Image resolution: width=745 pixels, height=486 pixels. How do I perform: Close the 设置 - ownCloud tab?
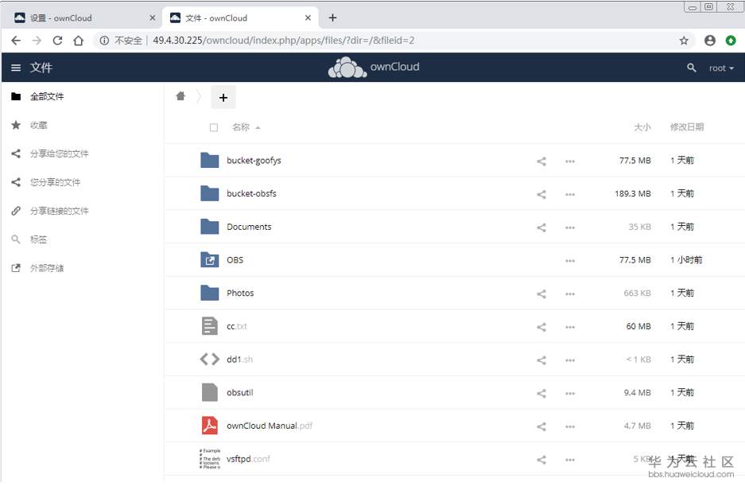[x=152, y=18]
